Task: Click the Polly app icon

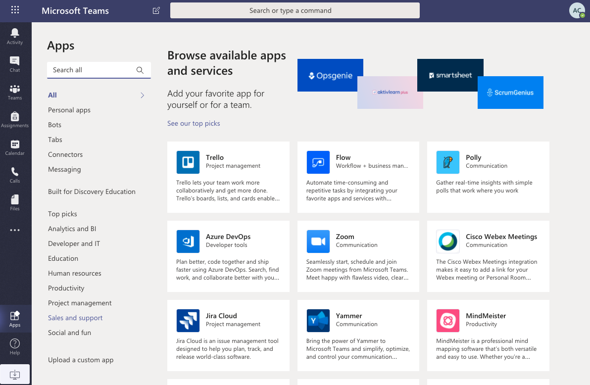Action: 448,162
